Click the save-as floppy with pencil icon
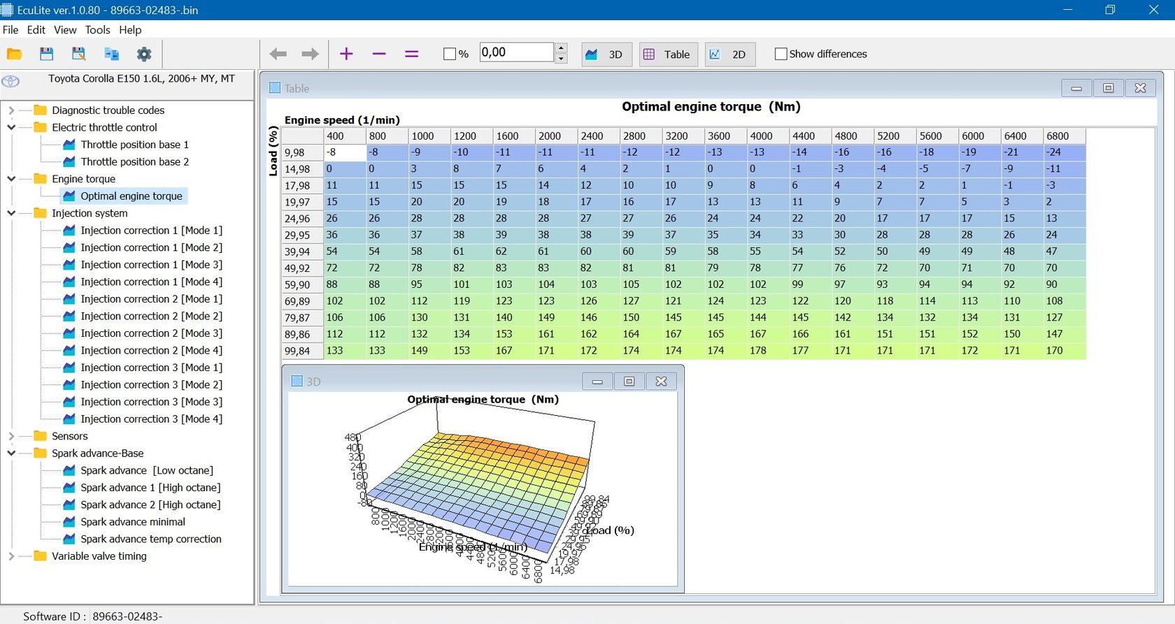The height and width of the screenshot is (624, 1175). (x=78, y=54)
